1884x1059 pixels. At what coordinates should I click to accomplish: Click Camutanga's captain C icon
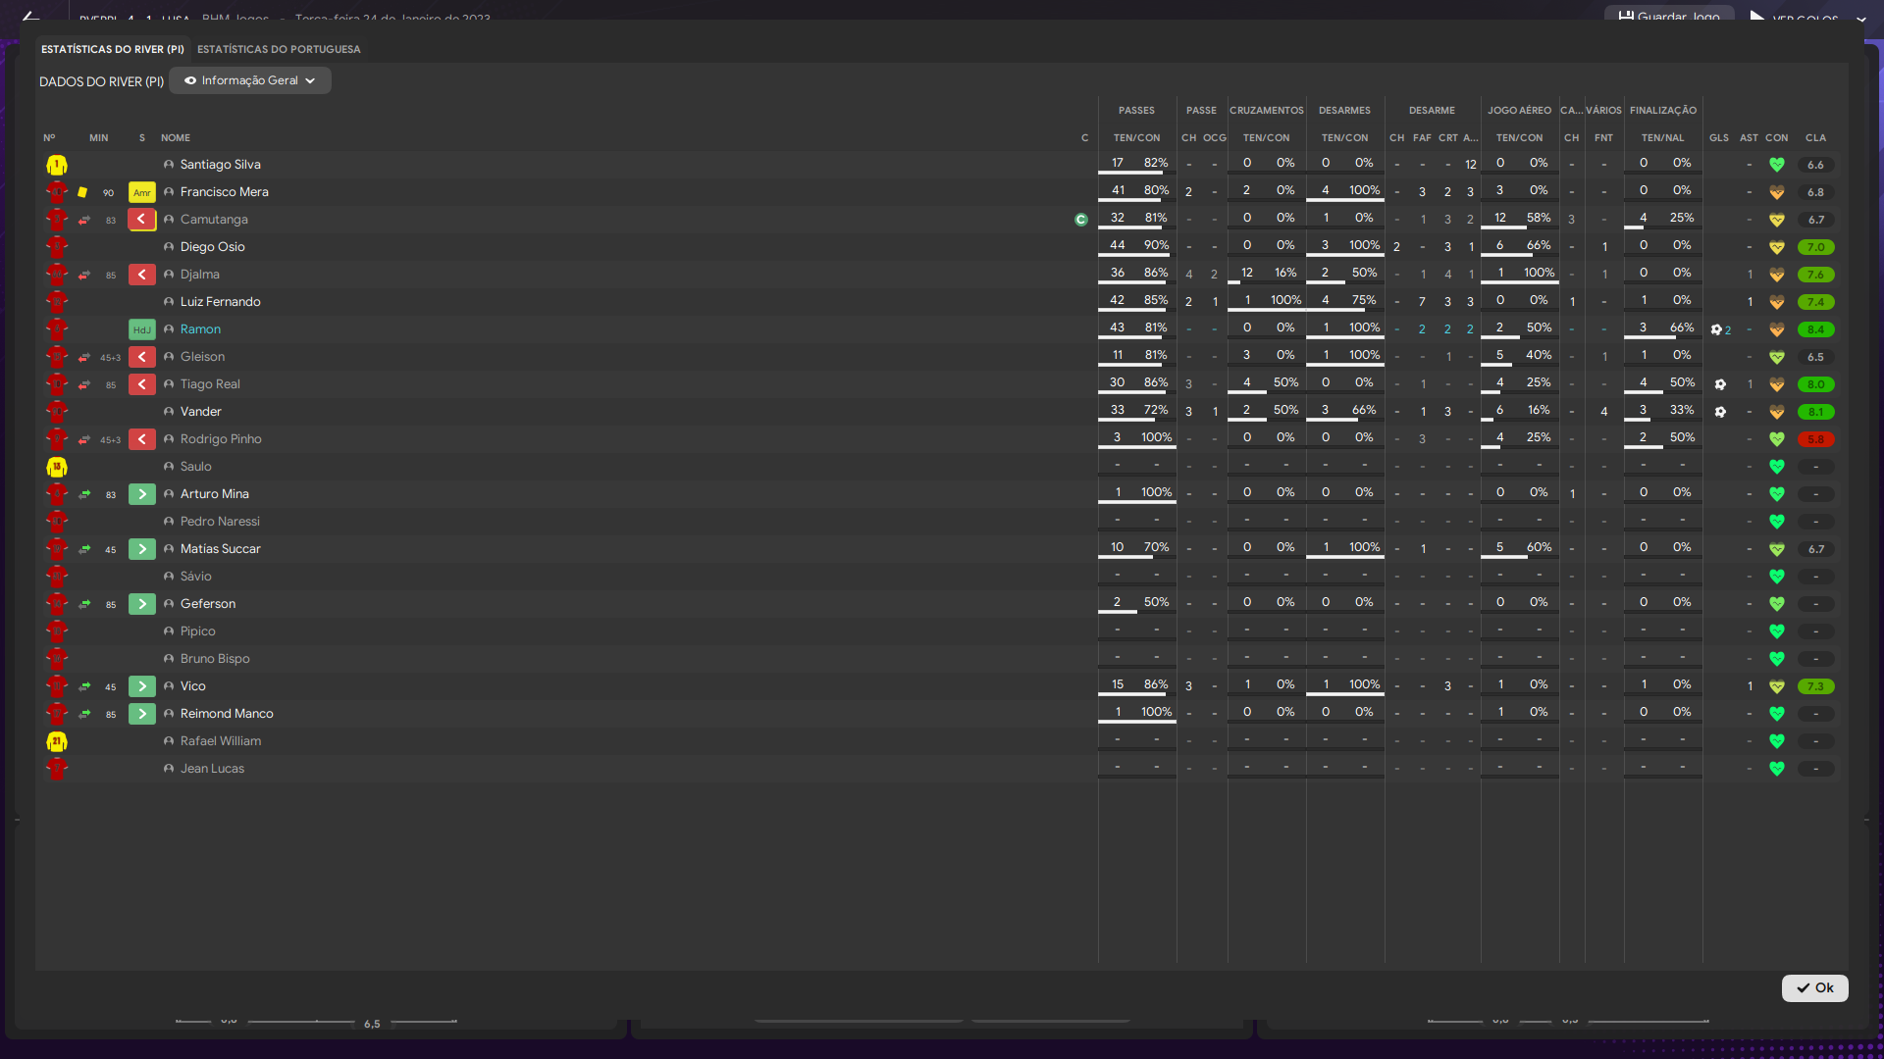coord(1081,220)
